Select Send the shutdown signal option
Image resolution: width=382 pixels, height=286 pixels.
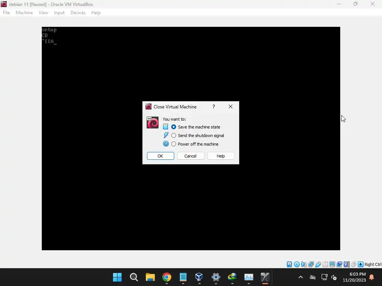198,136
